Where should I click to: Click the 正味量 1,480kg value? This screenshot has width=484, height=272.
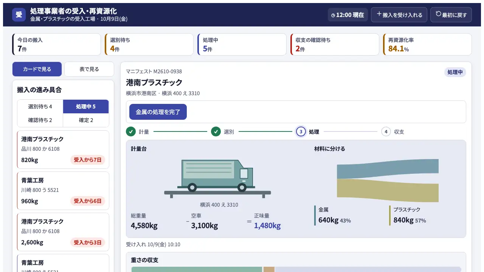coord(267,226)
